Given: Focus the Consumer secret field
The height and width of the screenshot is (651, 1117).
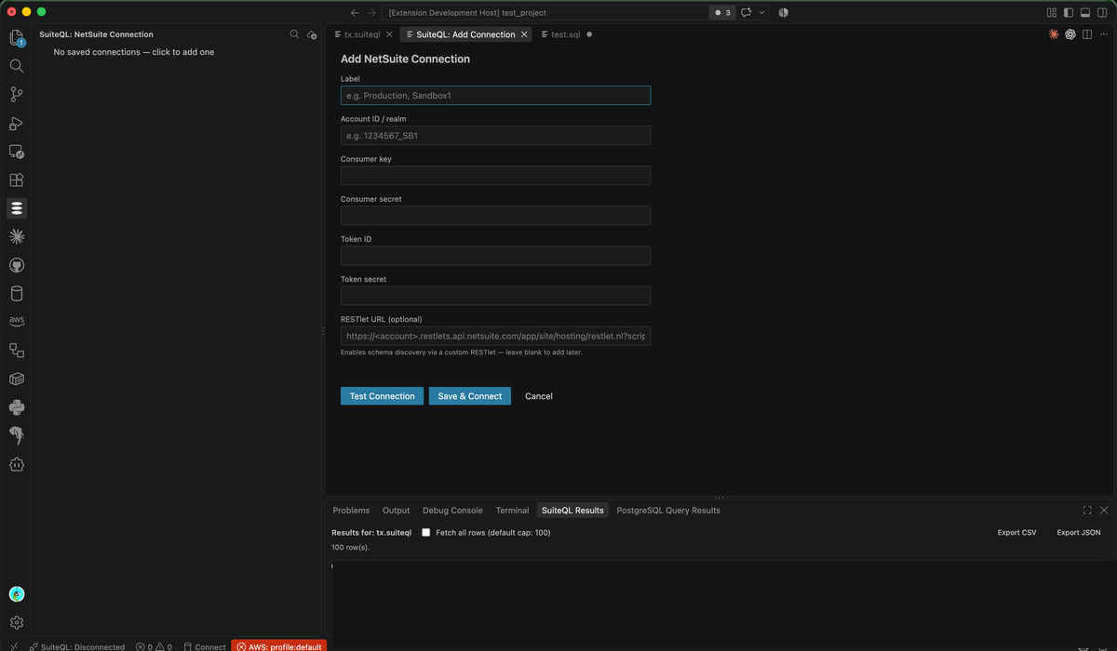Looking at the screenshot, I should pos(495,215).
